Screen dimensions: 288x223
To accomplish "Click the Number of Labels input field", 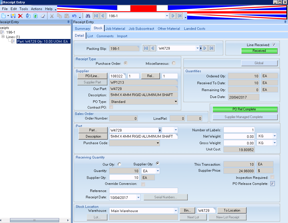I will coord(239,130).
